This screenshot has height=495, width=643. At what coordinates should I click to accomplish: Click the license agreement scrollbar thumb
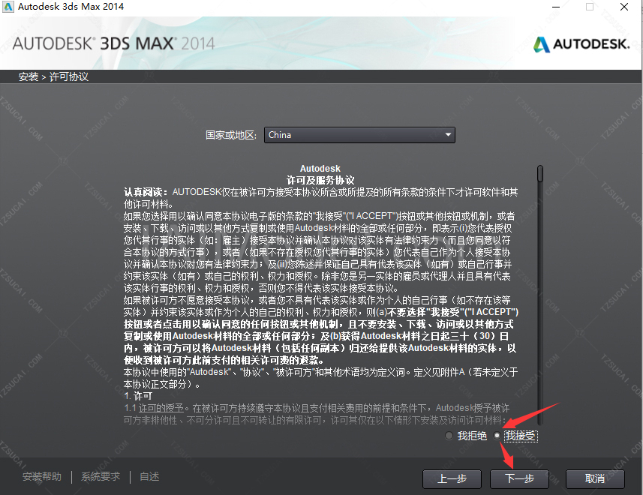coord(540,173)
